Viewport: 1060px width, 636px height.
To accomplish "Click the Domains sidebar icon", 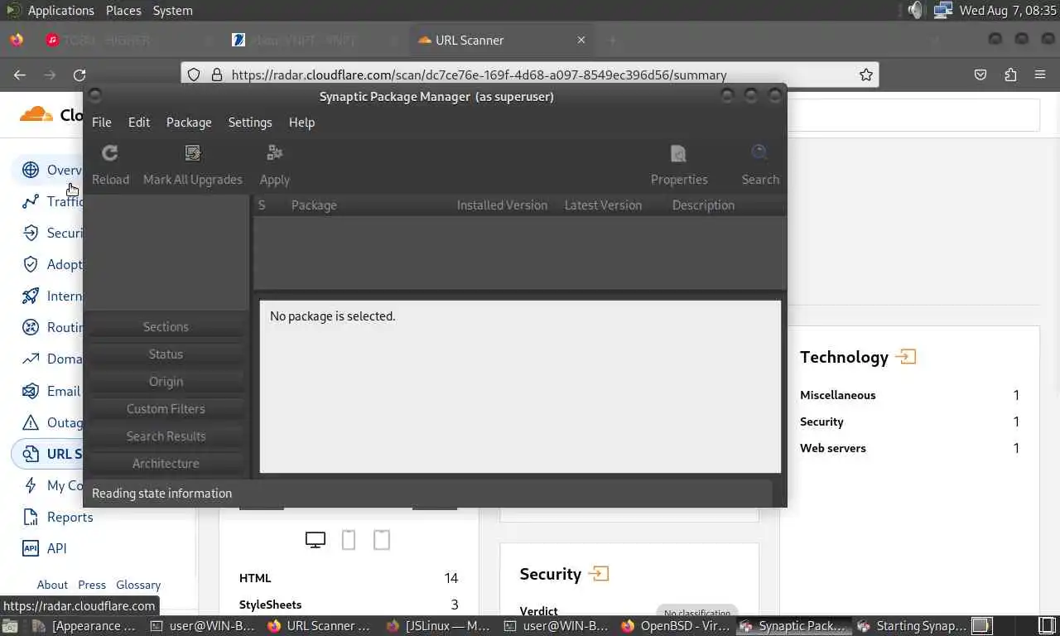I will click(x=31, y=359).
